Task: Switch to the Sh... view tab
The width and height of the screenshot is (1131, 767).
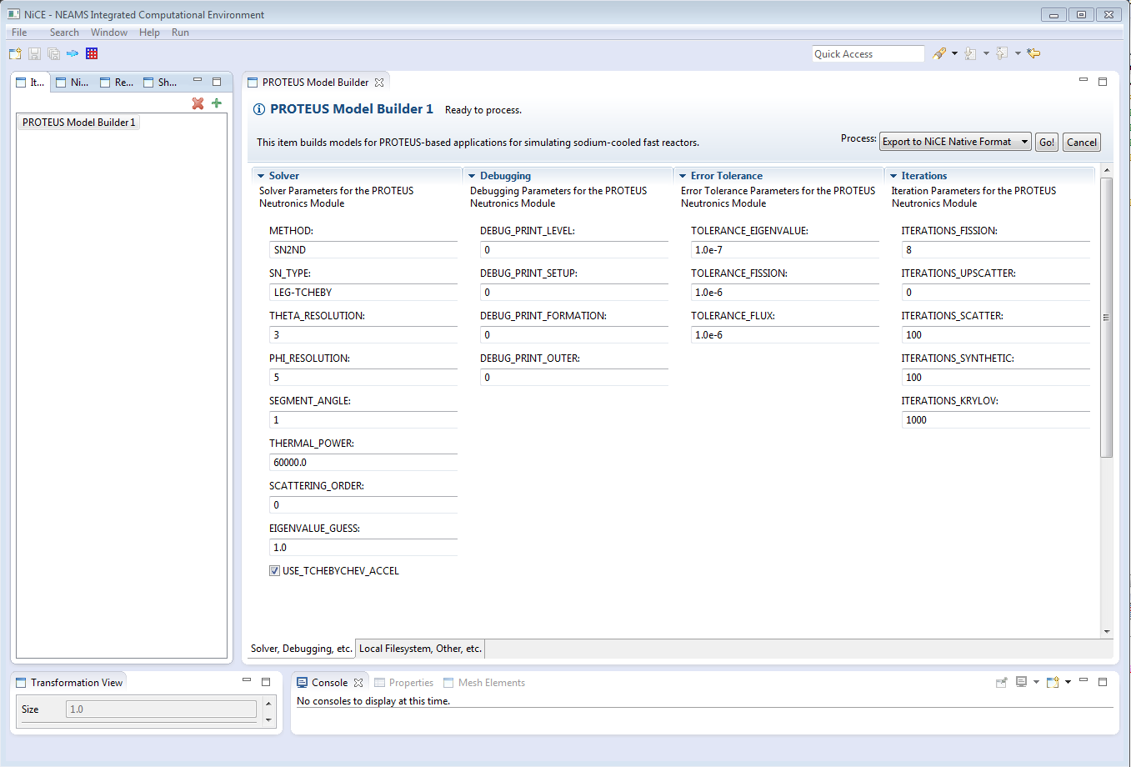Action: point(160,83)
